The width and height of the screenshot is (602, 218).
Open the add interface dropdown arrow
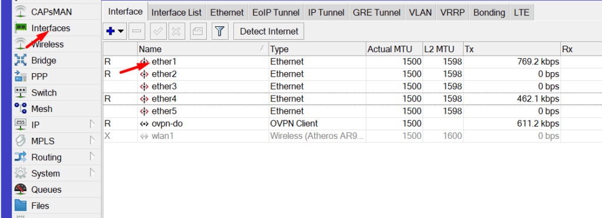click(121, 32)
